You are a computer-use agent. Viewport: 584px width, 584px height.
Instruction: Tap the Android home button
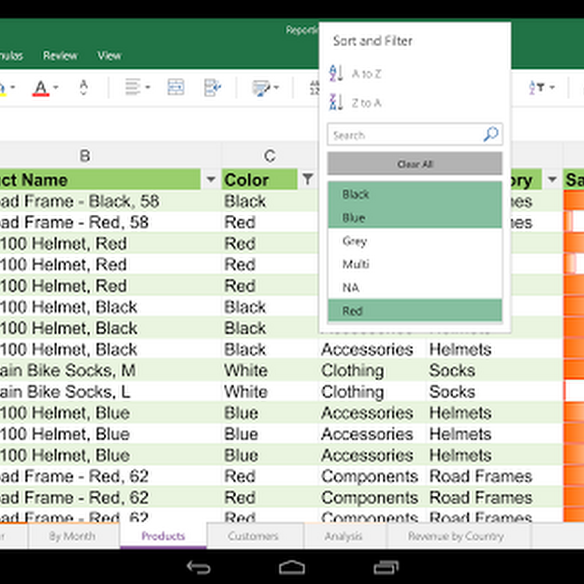point(292,567)
